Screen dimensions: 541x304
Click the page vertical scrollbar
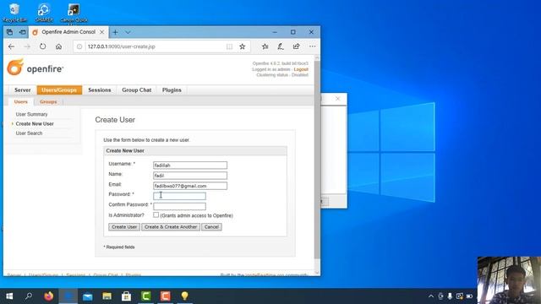click(317, 160)
